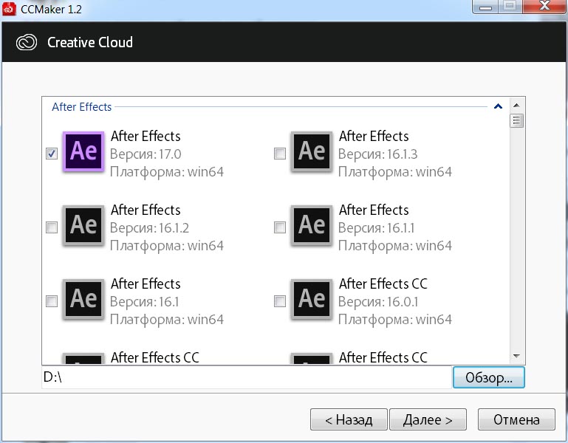Click the CCMaker app icon in title bar
Image resolution: width=568 pixels, height=443 pixels.
(9, 9)
